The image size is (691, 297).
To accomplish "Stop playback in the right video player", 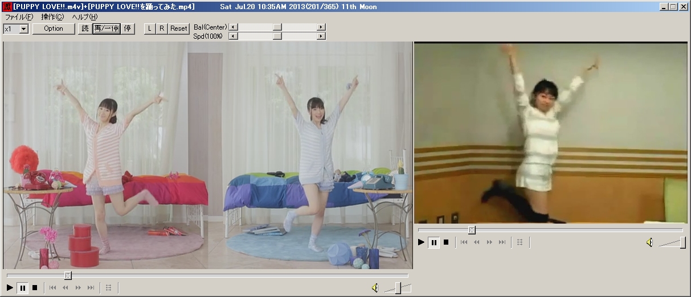I will coord(446,242).
